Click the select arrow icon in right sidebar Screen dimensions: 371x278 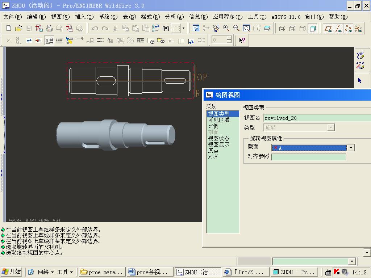360,81
